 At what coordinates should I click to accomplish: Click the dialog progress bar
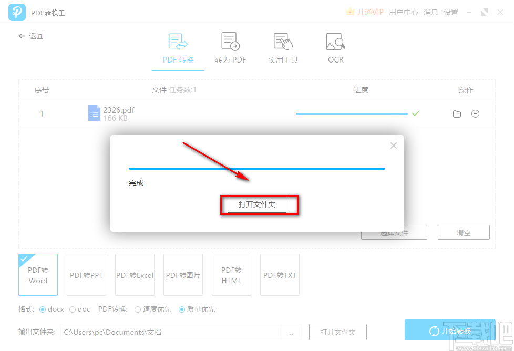pyautogui.click(x=256, y=168)
